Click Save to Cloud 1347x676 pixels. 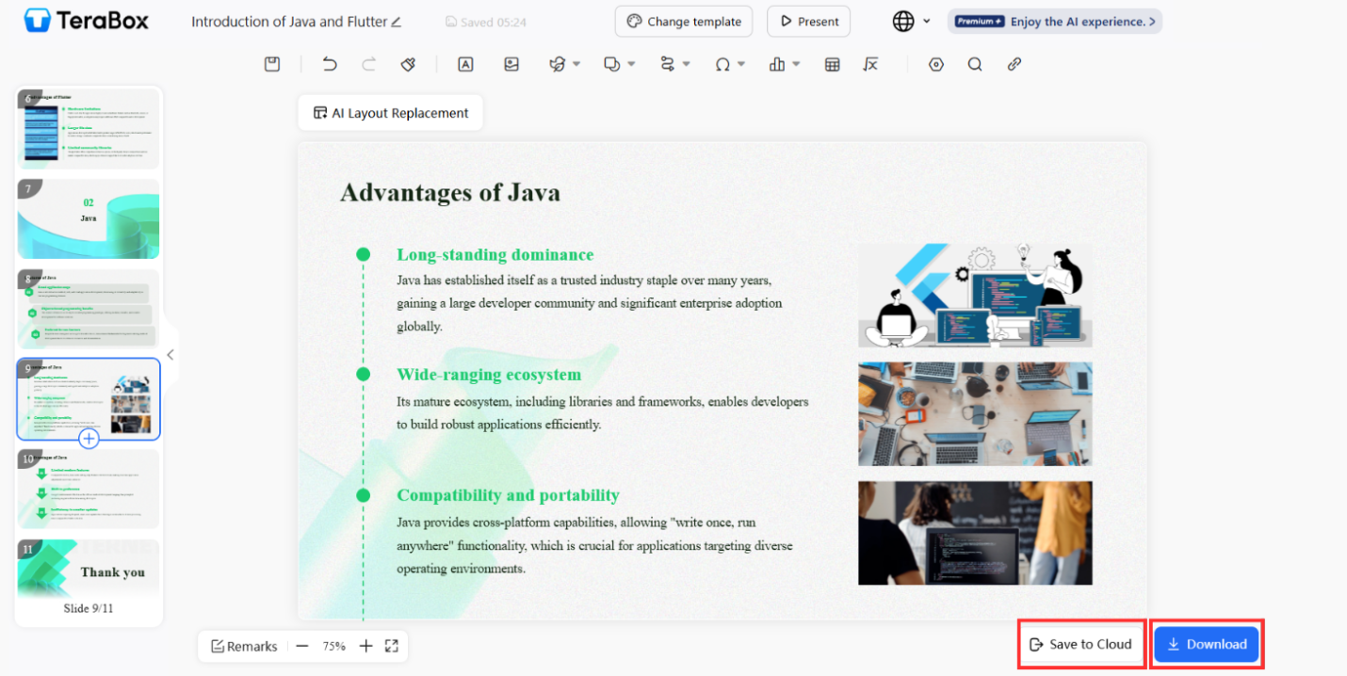[1081, 644]
